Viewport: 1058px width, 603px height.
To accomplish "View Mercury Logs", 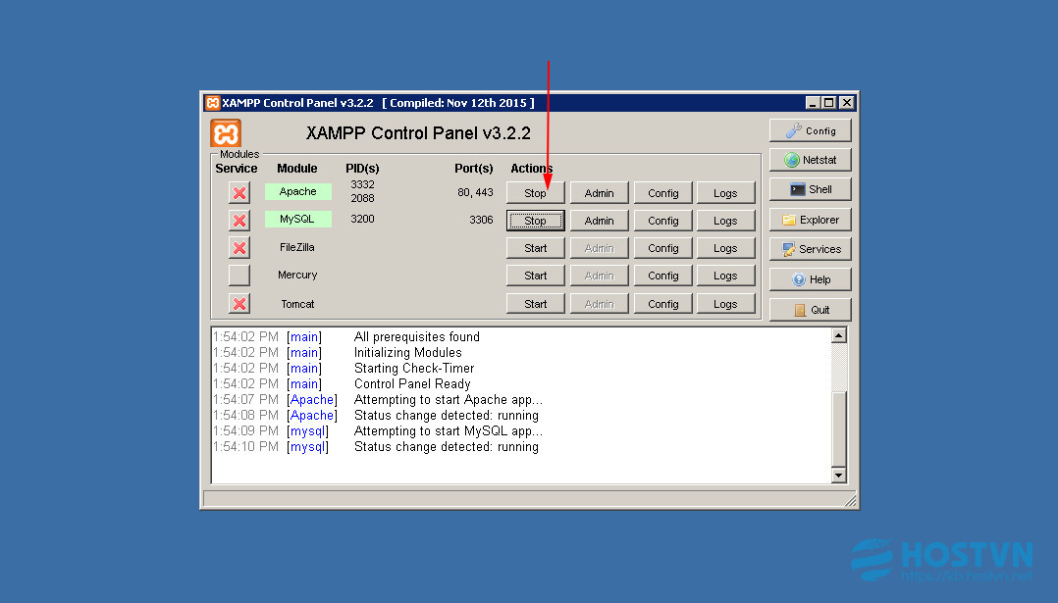I will click(x=725, y=276).
